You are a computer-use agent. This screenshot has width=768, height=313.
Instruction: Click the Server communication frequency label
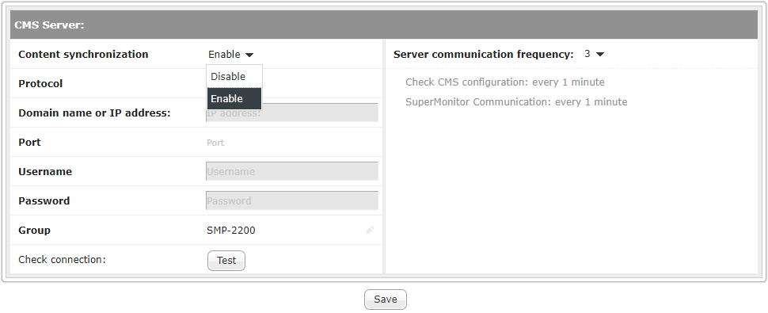pyautogui.click(x=484, y=55)
